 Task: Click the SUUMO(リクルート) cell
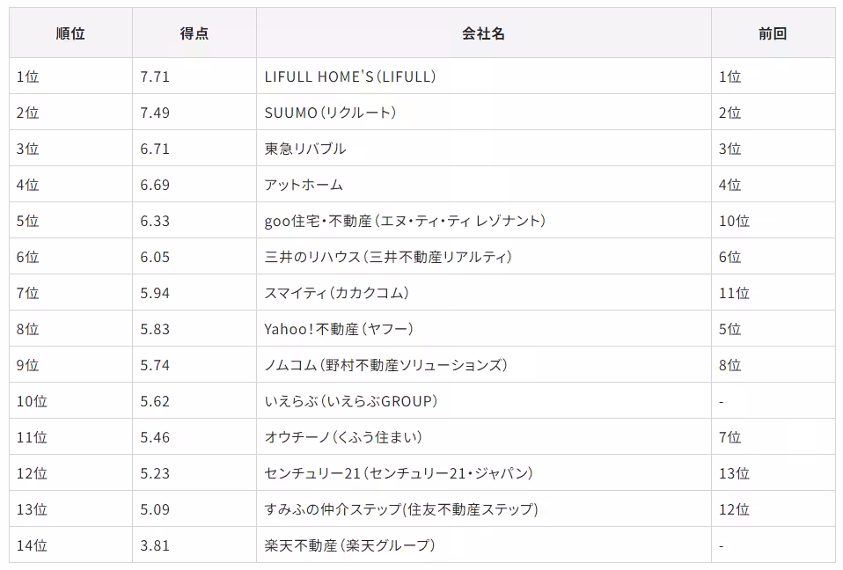pos(331,113)
